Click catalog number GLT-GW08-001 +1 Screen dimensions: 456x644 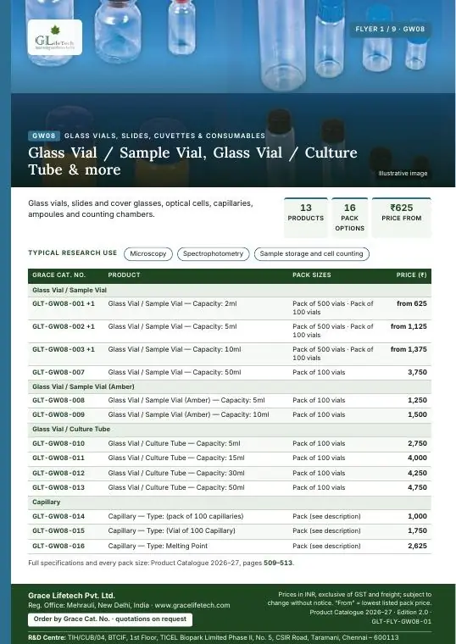tap(64, 304)
